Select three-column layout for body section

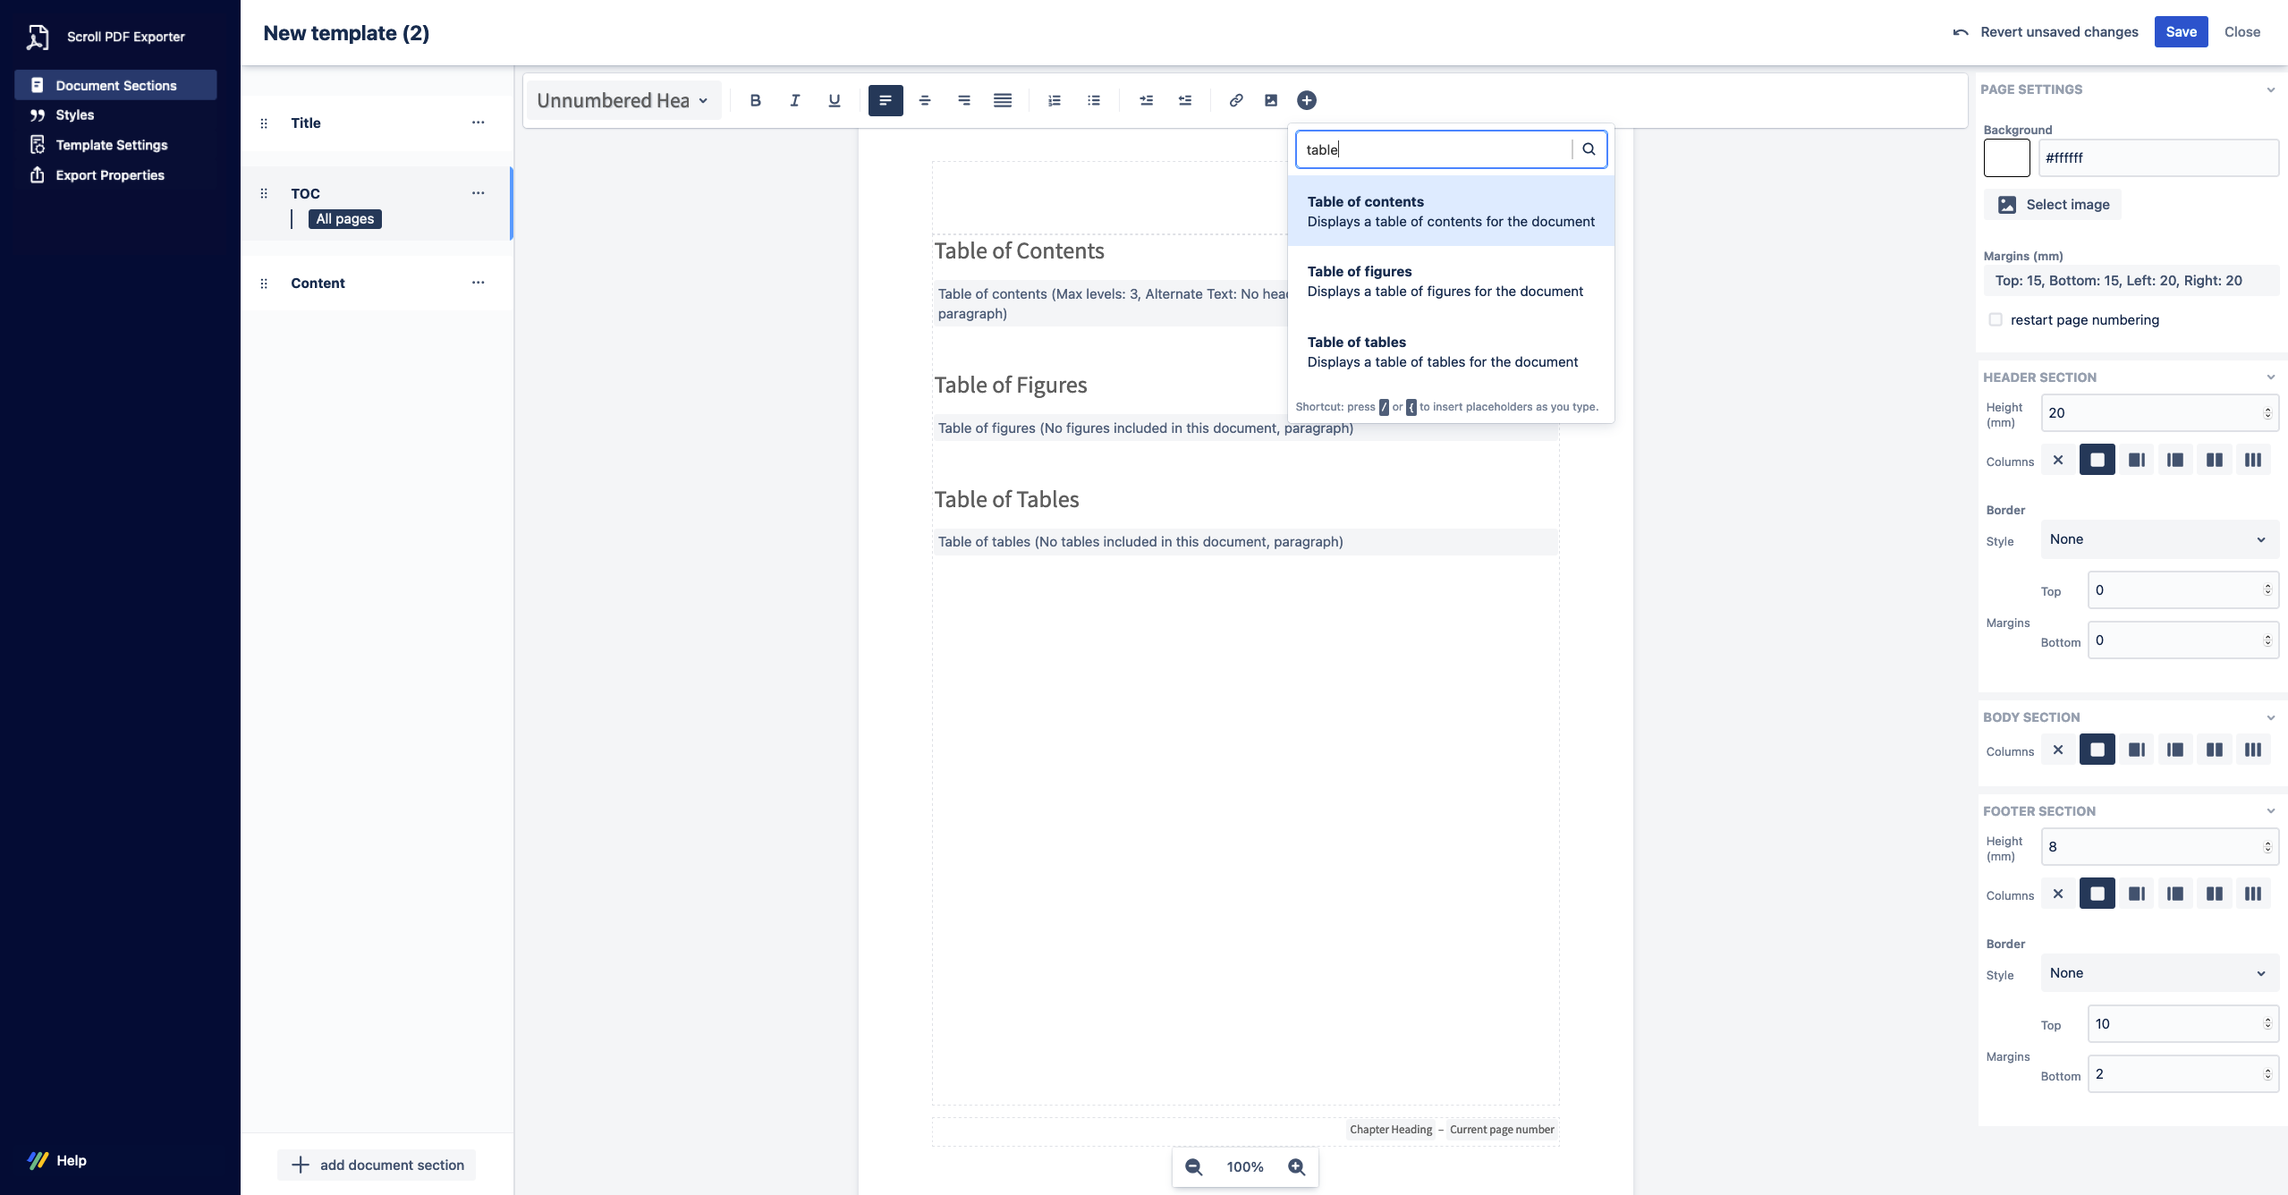tap(2252, 750)
